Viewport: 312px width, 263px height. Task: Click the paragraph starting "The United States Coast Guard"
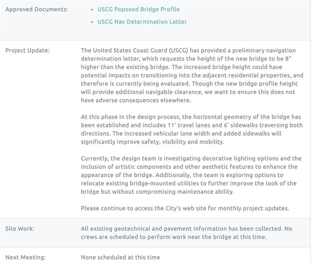(x=192, y=75)
